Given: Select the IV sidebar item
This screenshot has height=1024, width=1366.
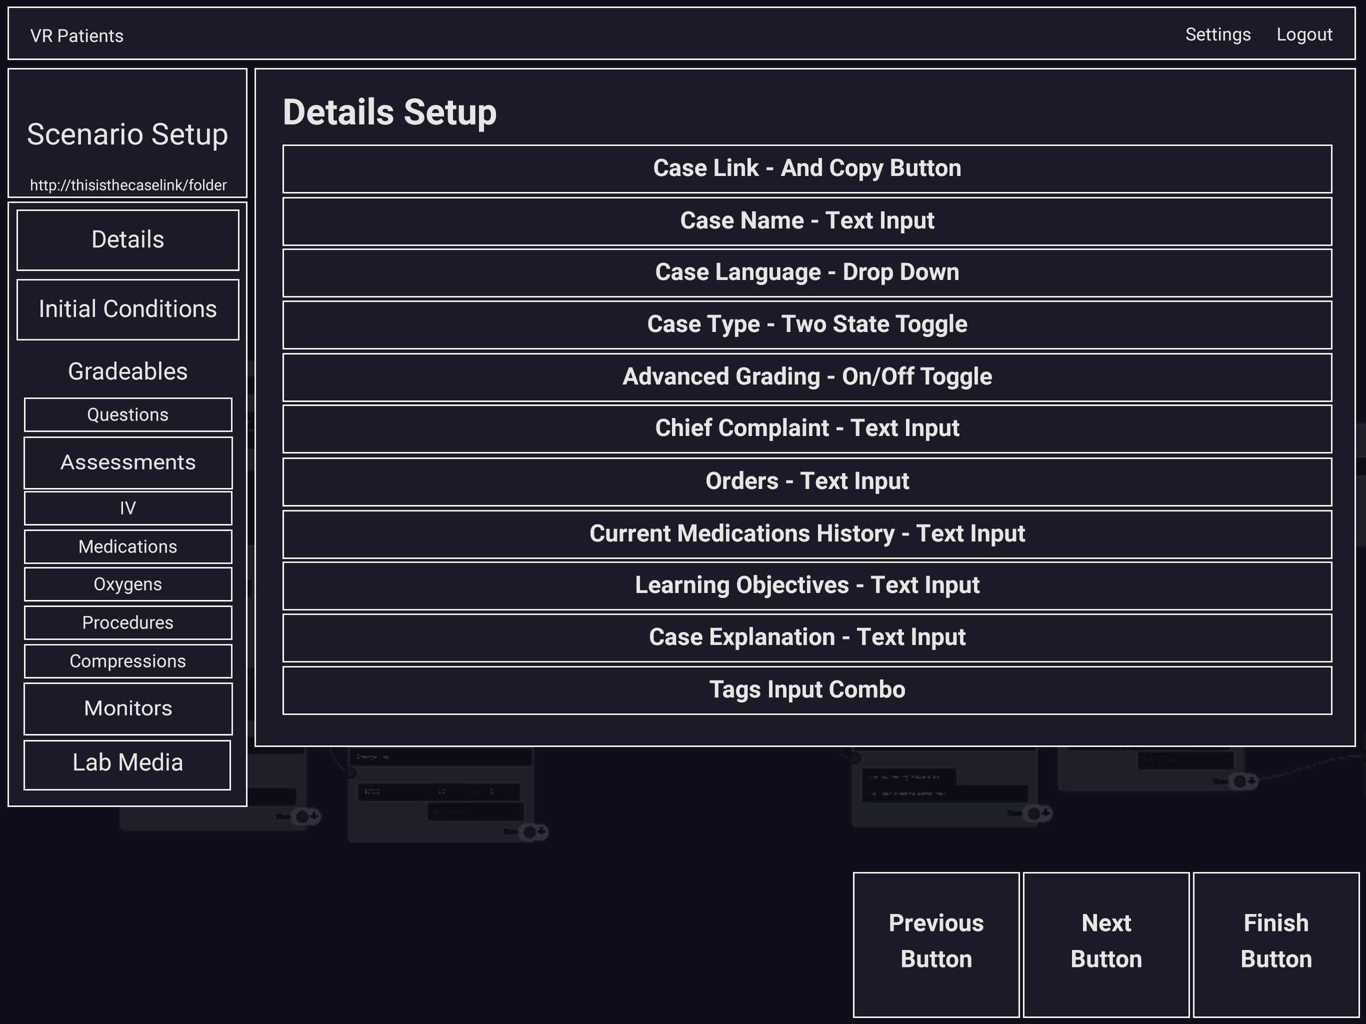Looking at the screenshot, I should tap(128, 508).
